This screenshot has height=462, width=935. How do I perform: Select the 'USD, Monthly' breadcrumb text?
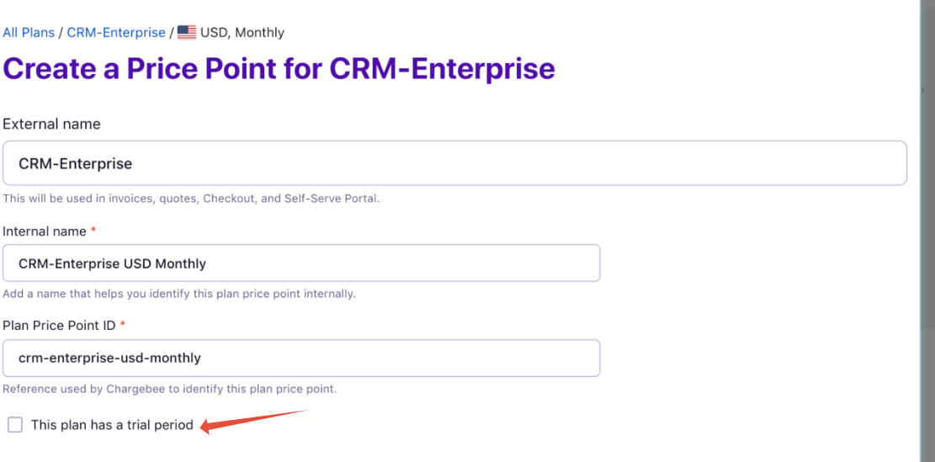242,33
